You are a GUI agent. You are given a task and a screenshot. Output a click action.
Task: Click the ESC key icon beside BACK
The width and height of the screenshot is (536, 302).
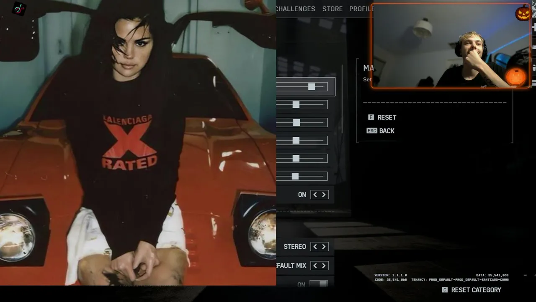tap(372, 131)
